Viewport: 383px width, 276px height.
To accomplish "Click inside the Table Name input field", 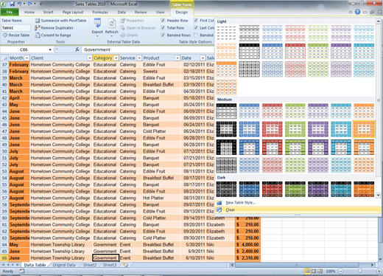I will 16,28.
